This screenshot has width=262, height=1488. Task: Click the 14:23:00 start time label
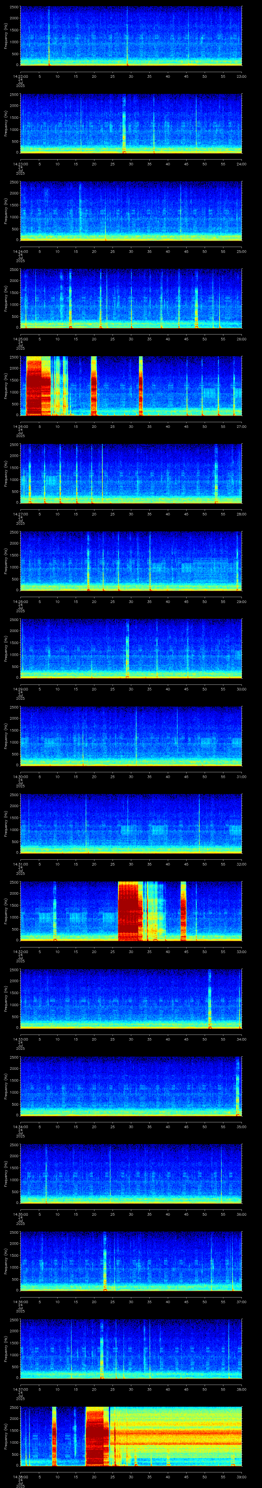[x=20, y=164]
